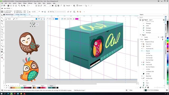Toggle the show grid button in the toolbar
The image size is (169, 95).
(58, 6)
